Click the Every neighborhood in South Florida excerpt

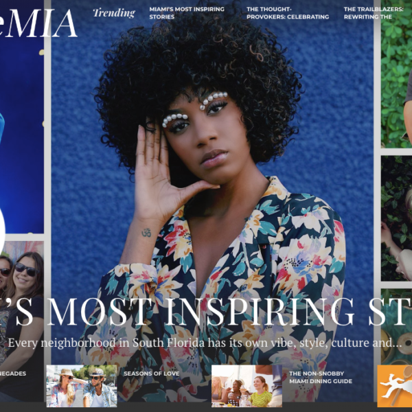point(205,343)
